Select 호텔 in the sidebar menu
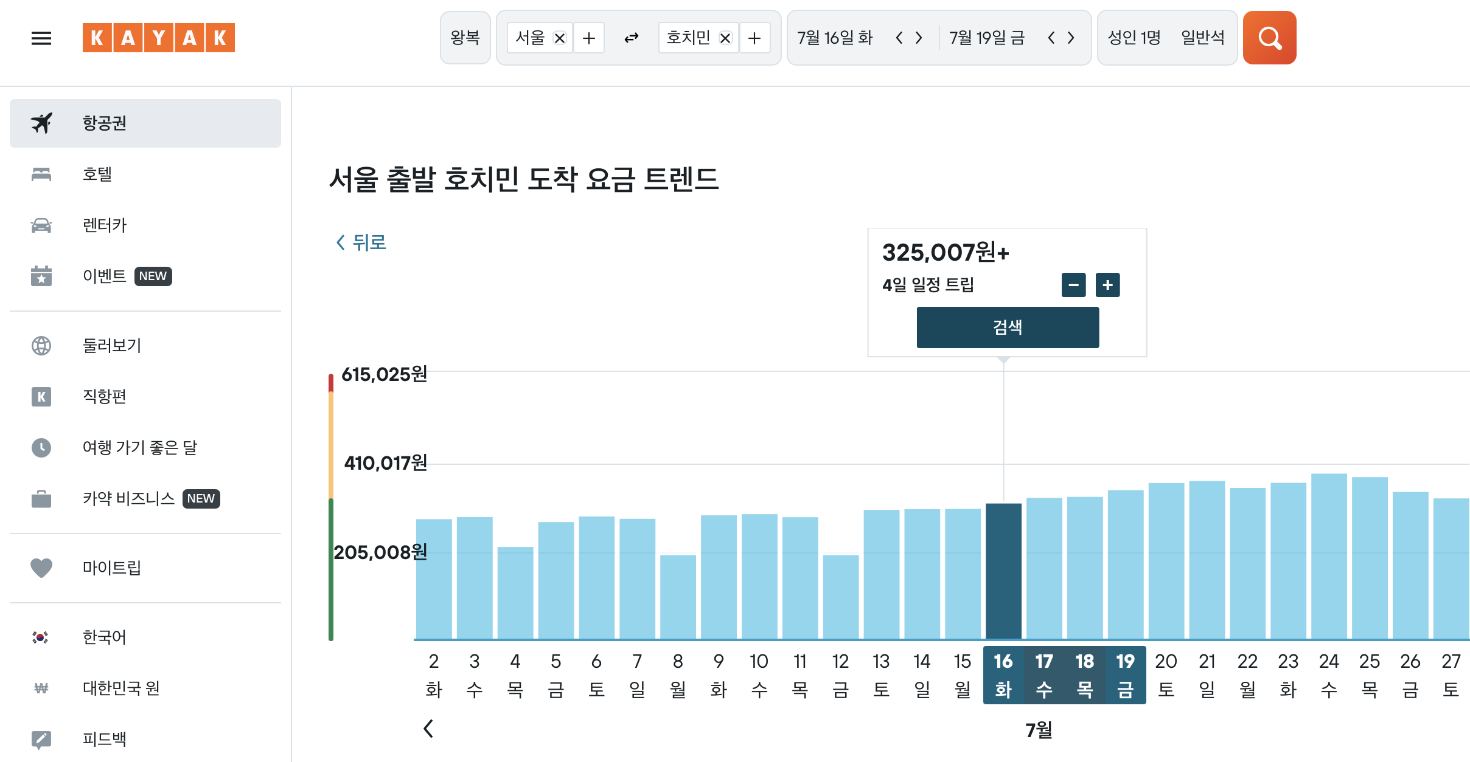 (x=97, y=174)
